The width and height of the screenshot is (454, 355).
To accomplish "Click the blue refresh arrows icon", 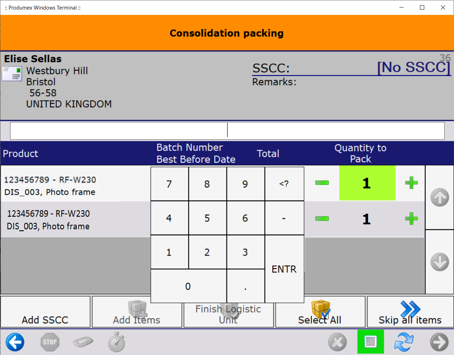I will tap(404, 342).
